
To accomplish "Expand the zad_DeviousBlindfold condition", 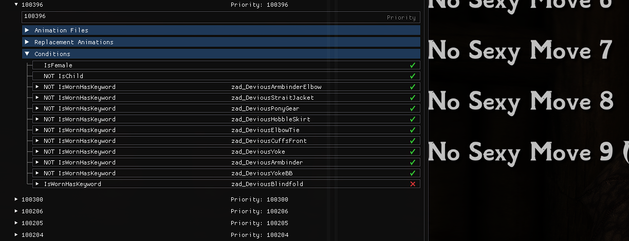I will (x=37, y=184).
